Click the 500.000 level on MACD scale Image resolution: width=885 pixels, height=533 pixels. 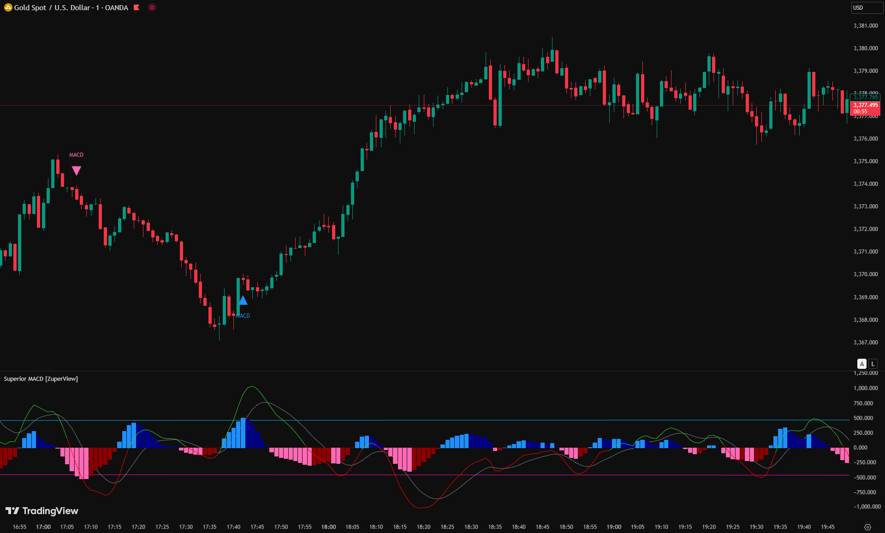(x=863, y=418)
